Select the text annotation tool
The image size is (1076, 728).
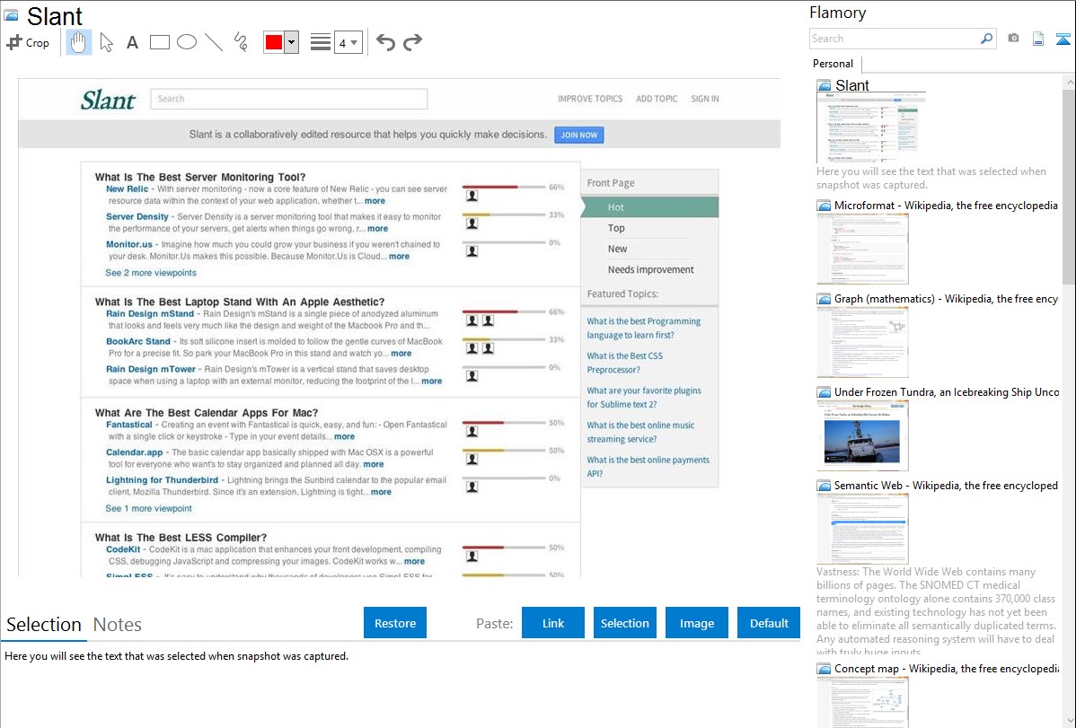(x=132, y=42)
